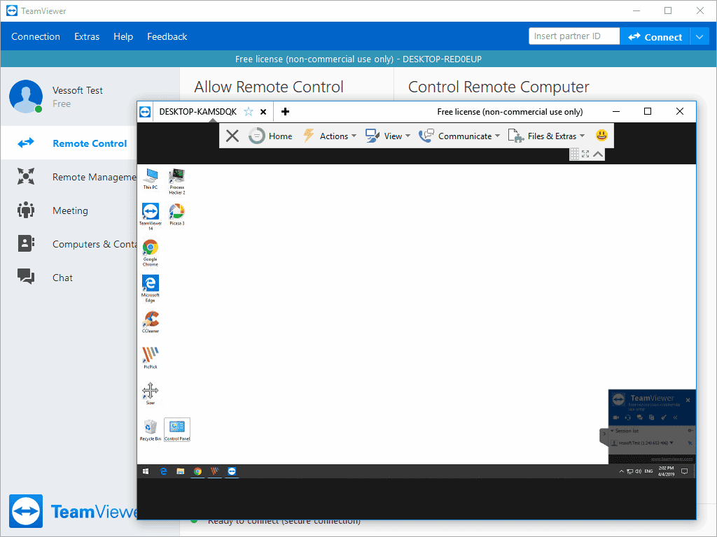Click headset audio icon in session panel
The height and width of the screenshot is (537, 717).
pyautogui.click(x=628, y=417)
